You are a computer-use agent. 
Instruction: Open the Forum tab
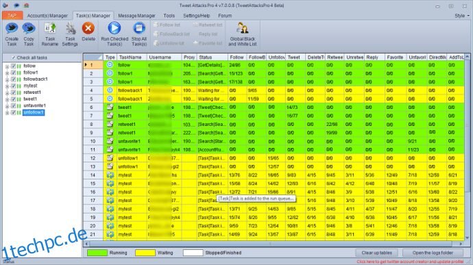click(225, 16)
